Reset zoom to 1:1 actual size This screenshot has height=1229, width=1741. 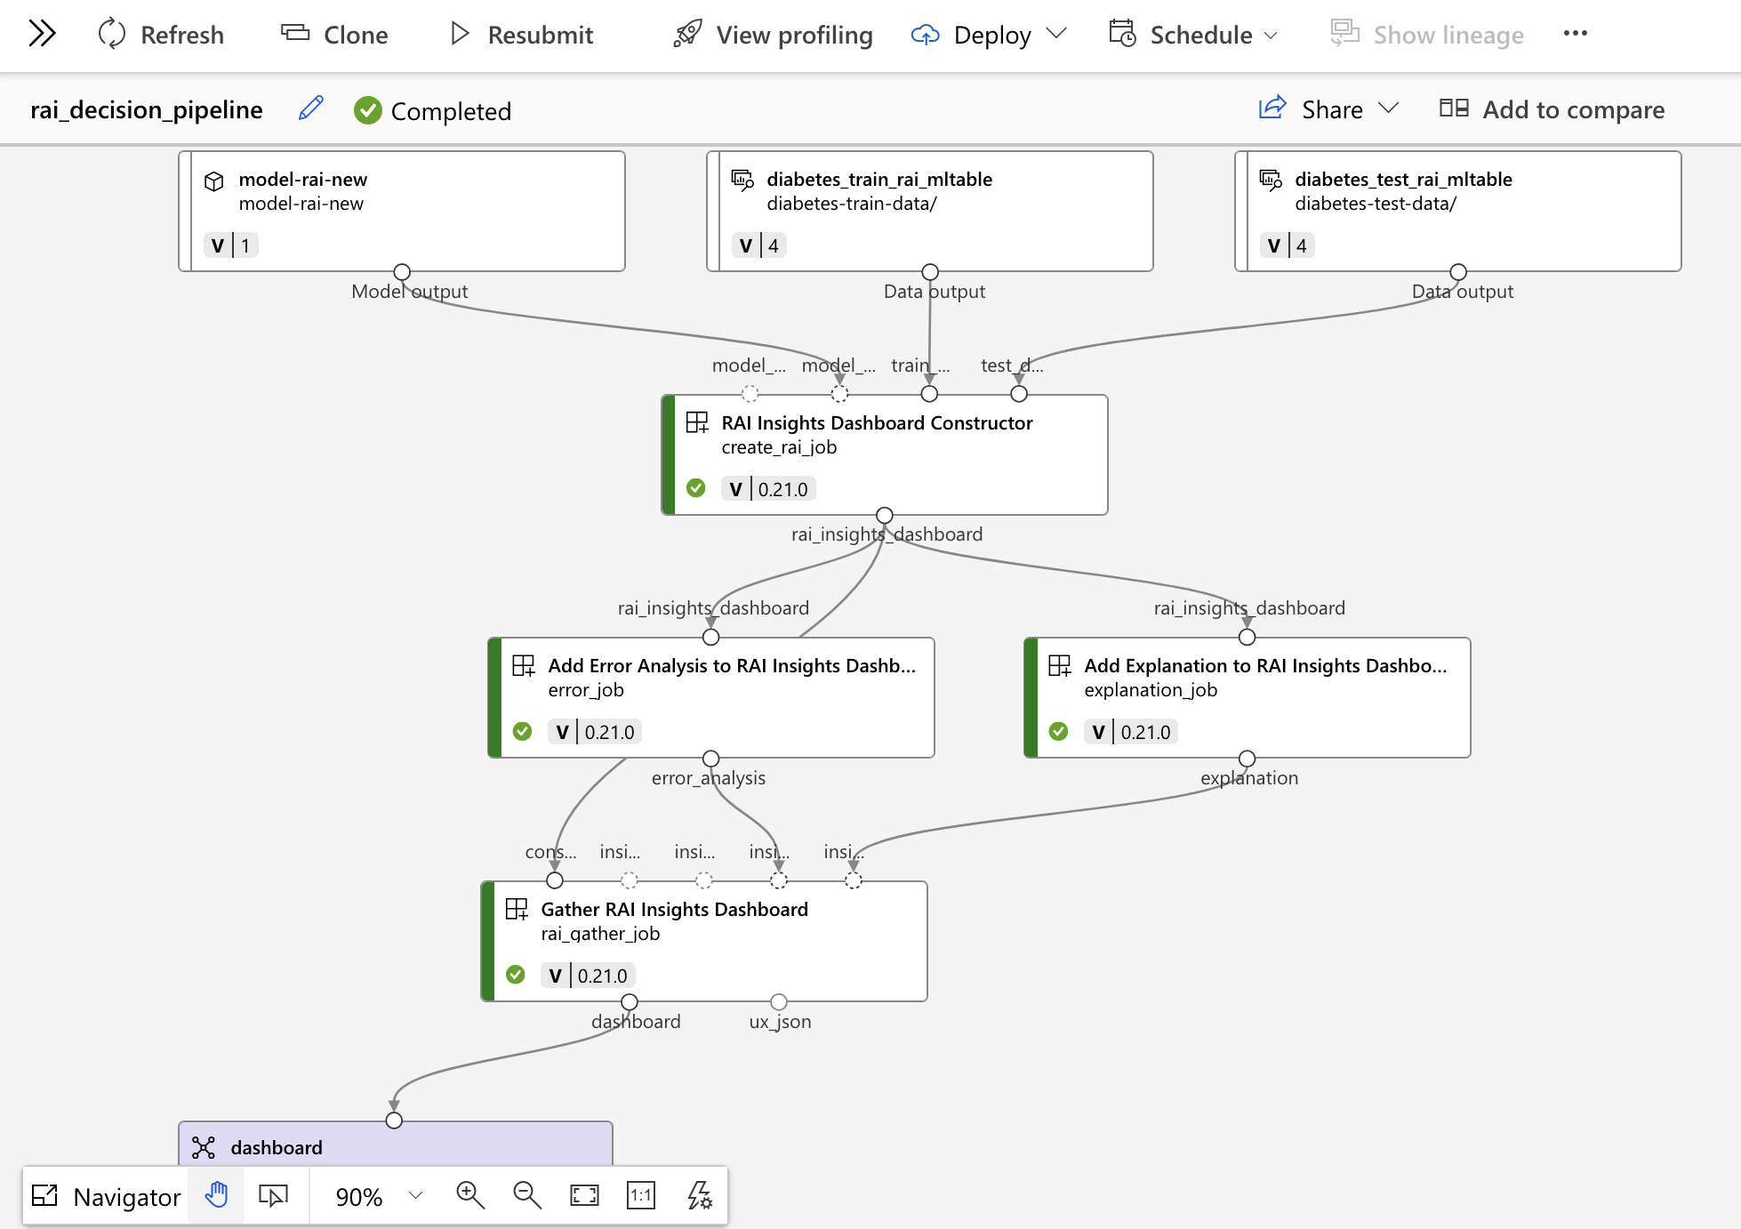click(641, 1195)
